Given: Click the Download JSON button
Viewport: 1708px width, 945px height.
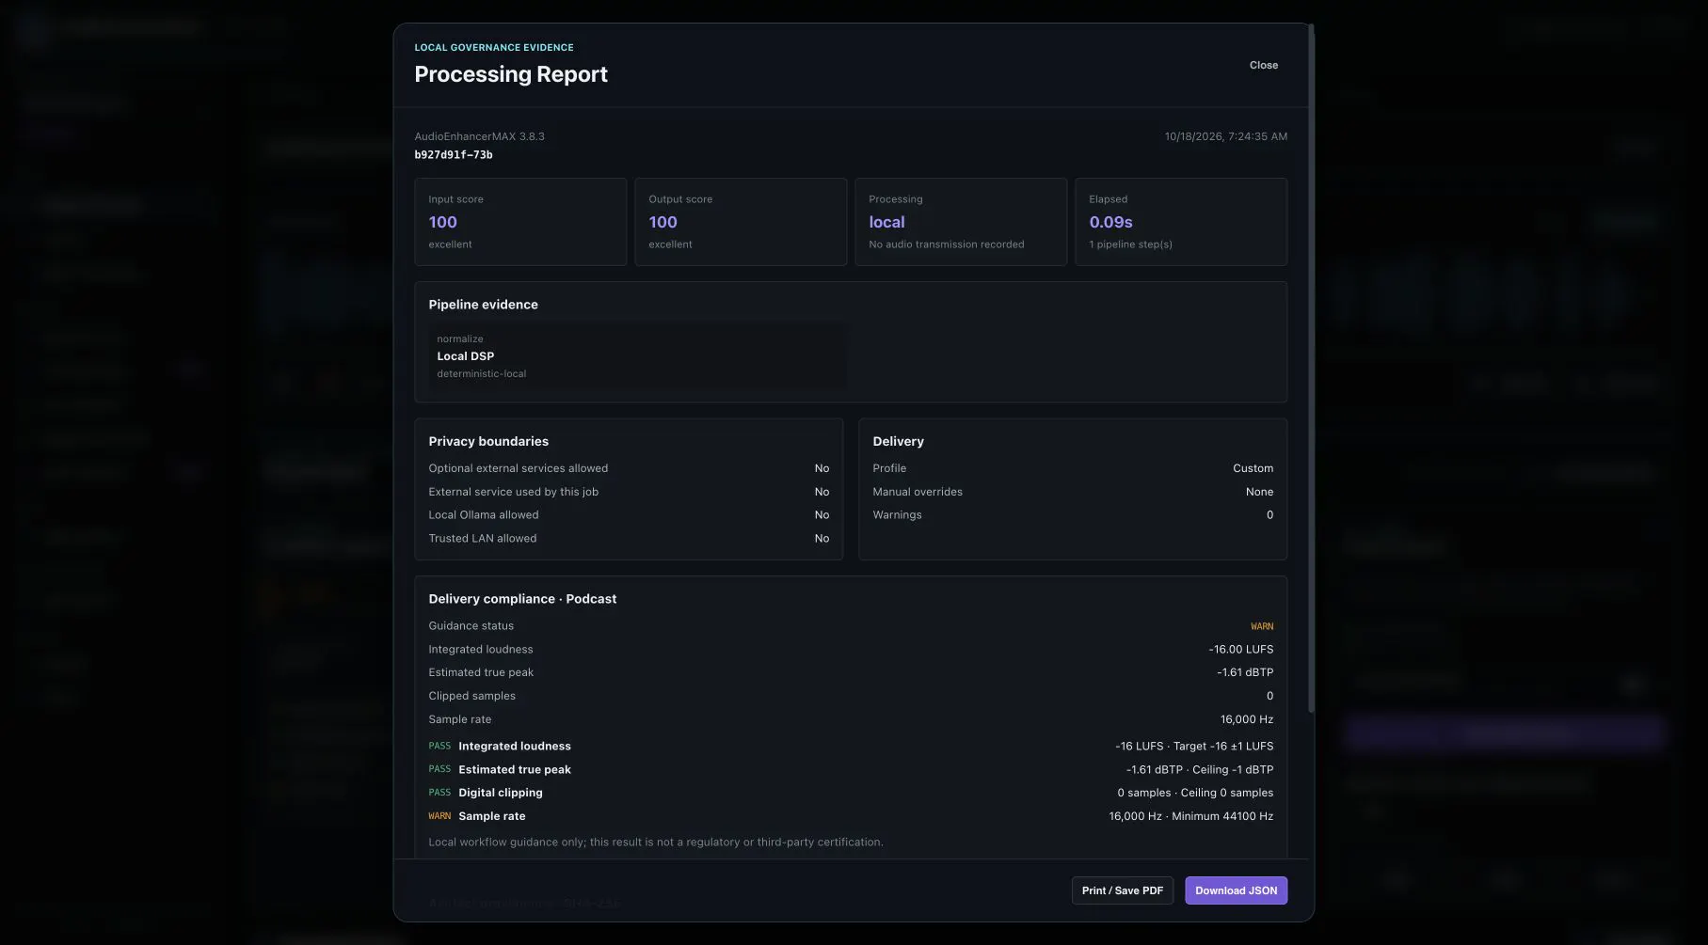Looking at the screenshot, I should click(x=1236, y=890).
